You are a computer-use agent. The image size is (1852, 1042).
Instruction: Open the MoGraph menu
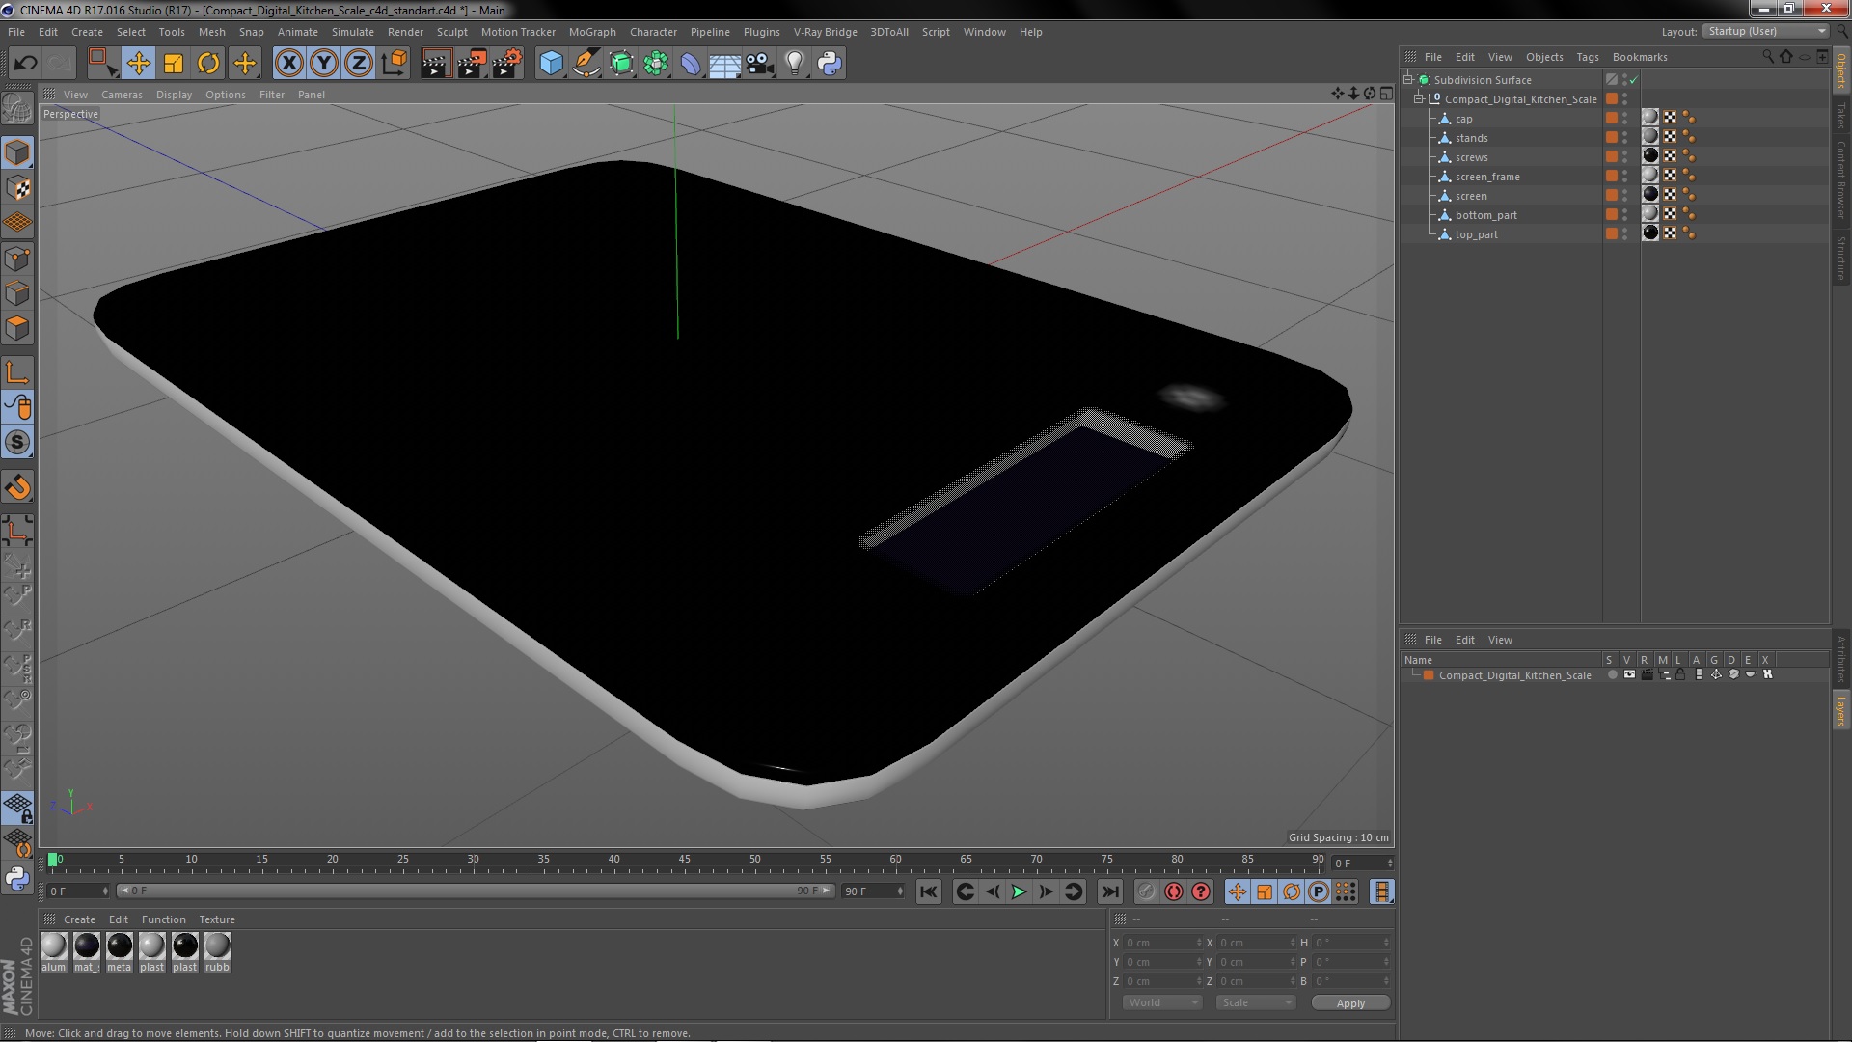592,32
